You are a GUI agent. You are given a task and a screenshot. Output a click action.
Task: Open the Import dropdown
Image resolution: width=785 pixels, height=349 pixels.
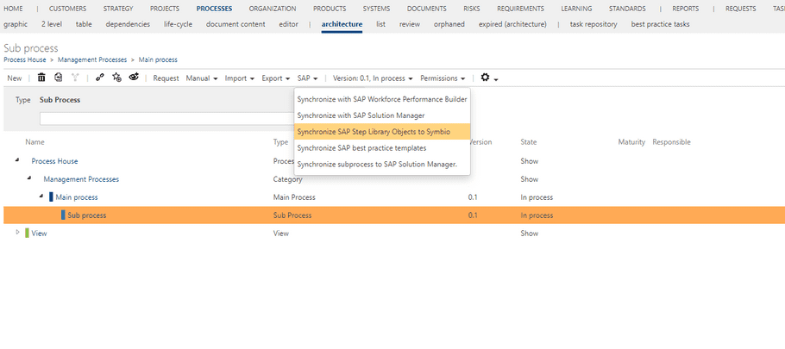tap(240, 78)
